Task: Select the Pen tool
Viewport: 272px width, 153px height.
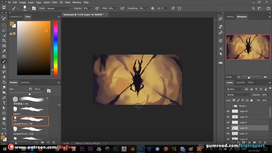Action: click(x=4, y=98)
